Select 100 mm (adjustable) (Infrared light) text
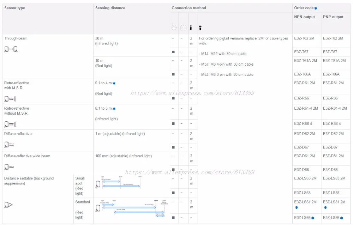353x225 pixels. click(x=123, y=156)
